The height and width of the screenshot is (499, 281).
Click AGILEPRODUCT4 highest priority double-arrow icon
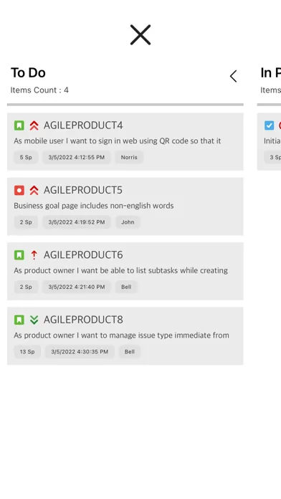pyautogui.click(x=34, y=125)
